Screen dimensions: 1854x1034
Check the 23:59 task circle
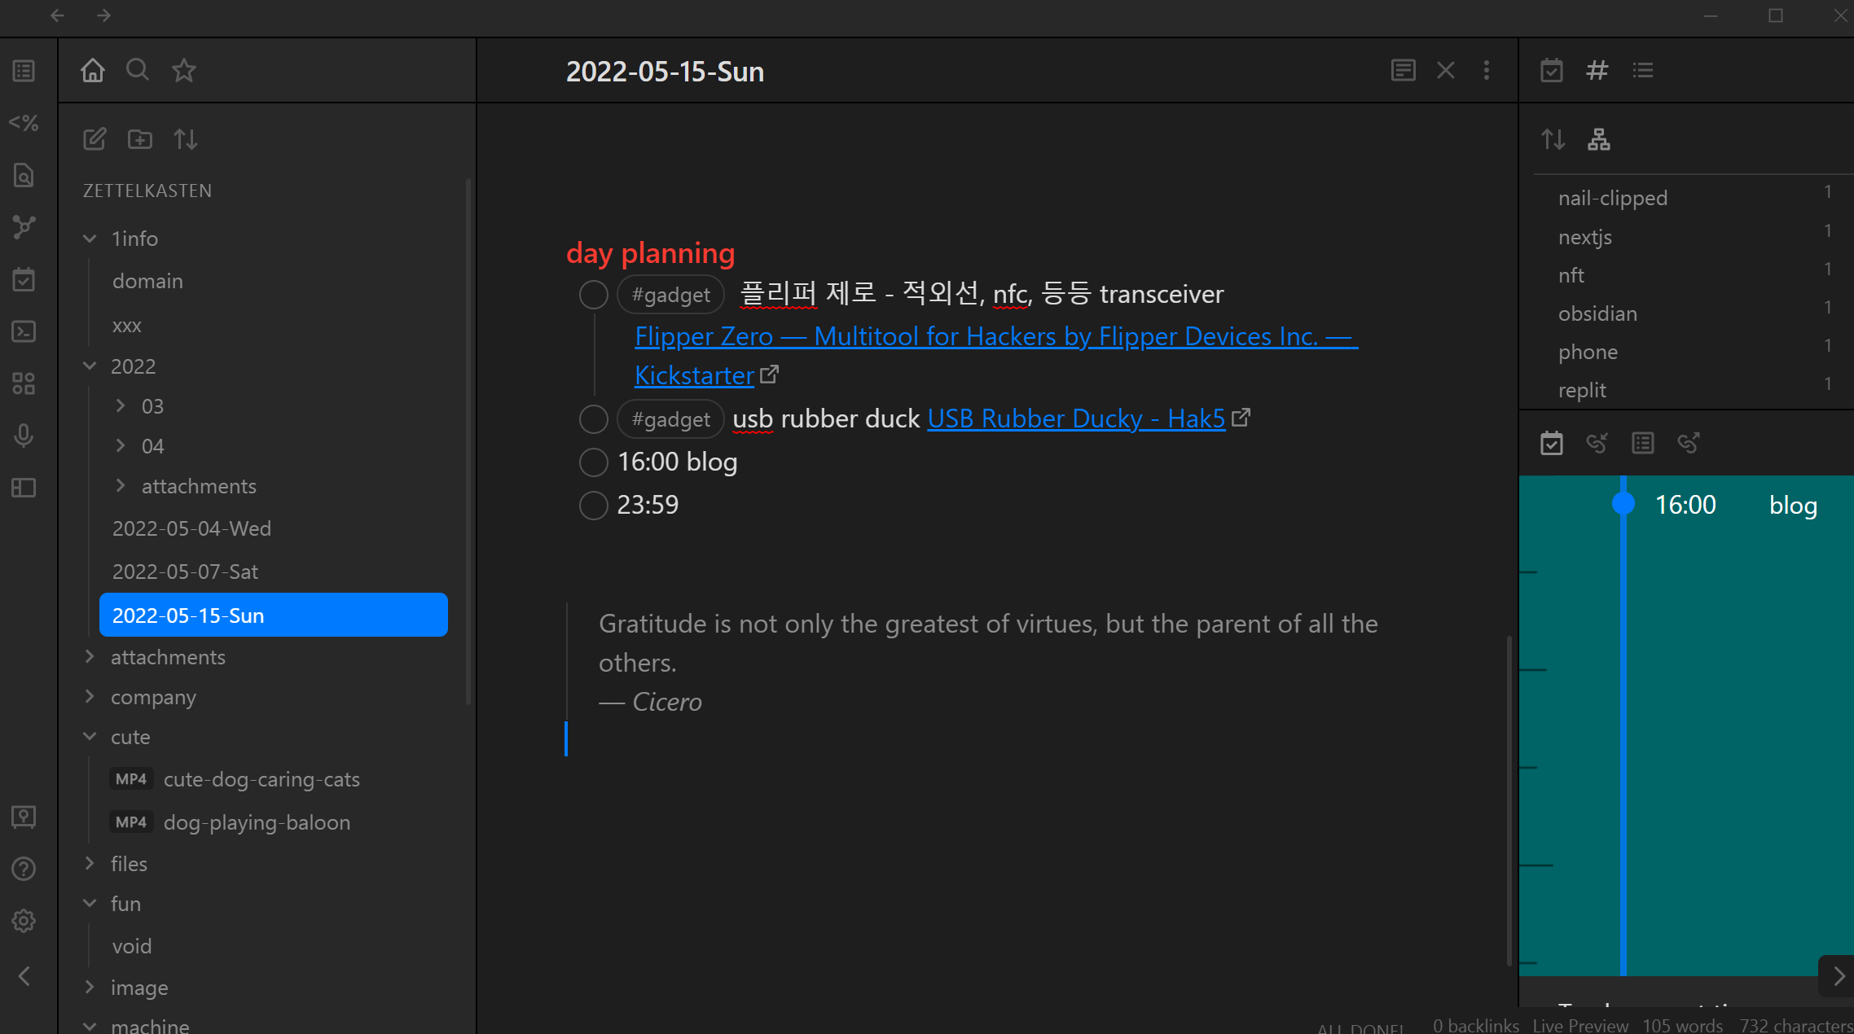[x=593, y=506]
